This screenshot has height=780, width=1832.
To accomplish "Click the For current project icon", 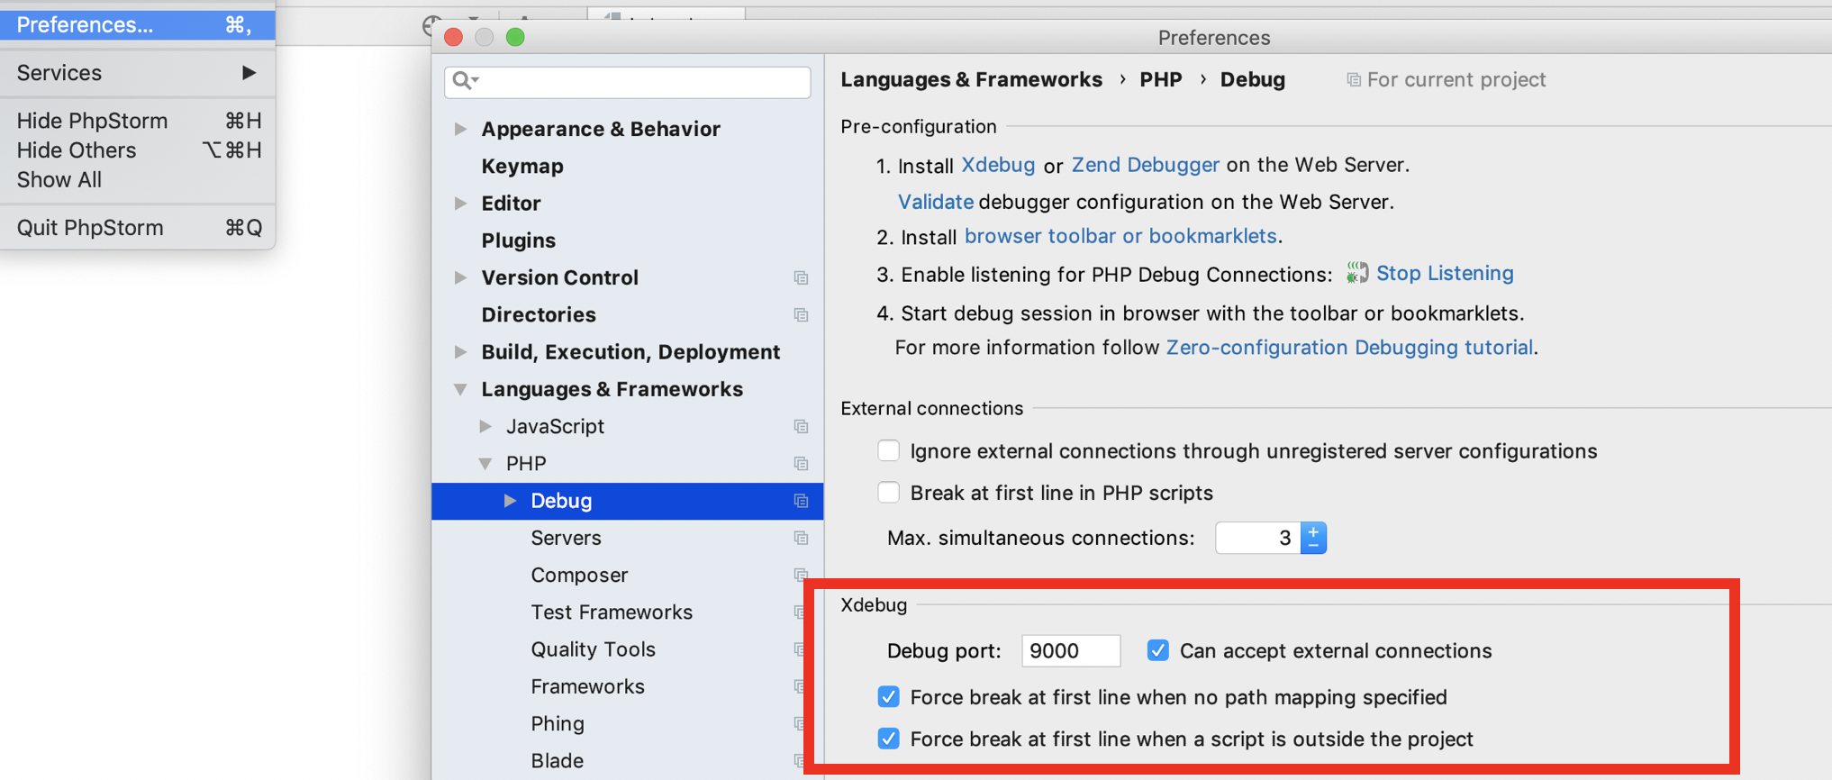I will click(x=1353, y=80).
